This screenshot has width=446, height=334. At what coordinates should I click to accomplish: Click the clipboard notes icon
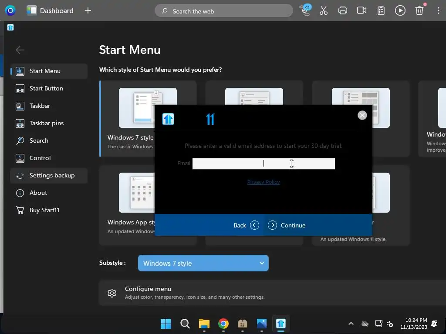pyautogui.click(x=381, y=10)
